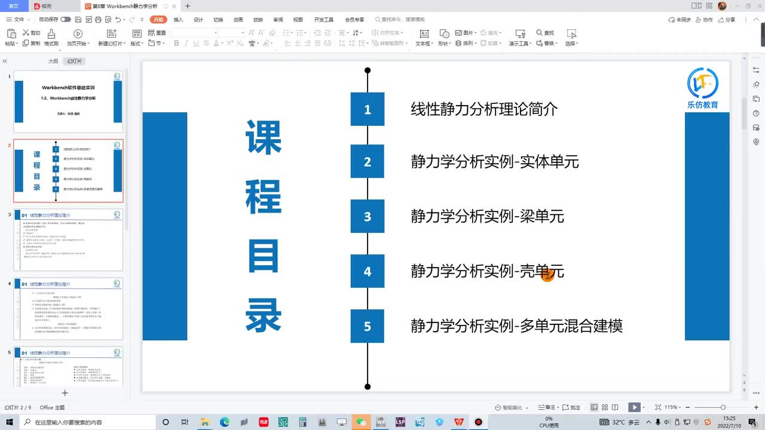Screen dimensions: 765x430
Task: Click the zoom slider handle
Action: (723, 407)
